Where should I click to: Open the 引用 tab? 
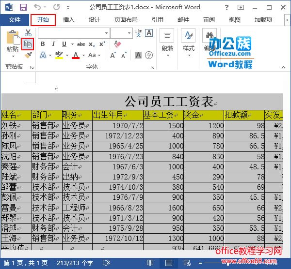pos(157,20)
